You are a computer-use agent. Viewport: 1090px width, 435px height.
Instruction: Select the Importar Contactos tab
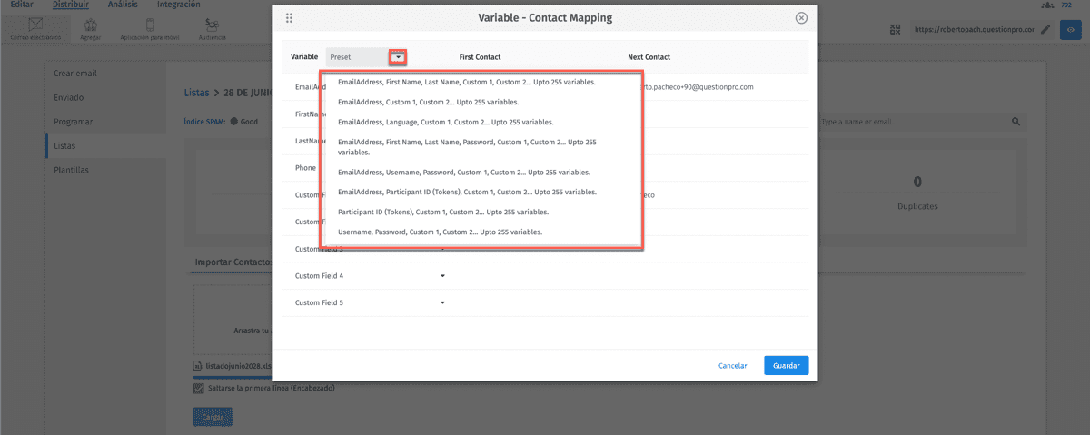[x=233, y=262]
